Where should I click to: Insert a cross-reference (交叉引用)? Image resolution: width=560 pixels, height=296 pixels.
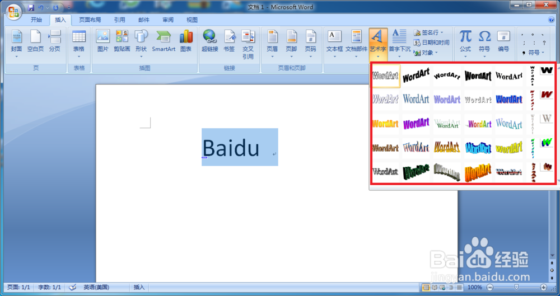248,44
